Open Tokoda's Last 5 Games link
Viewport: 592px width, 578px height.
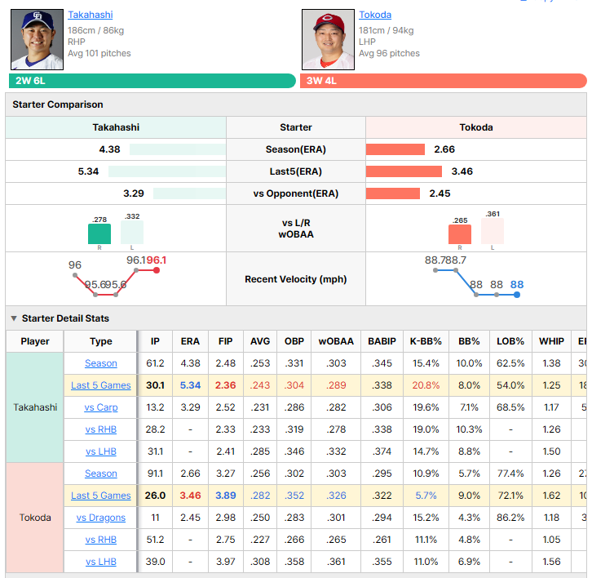tap(101, 496)
